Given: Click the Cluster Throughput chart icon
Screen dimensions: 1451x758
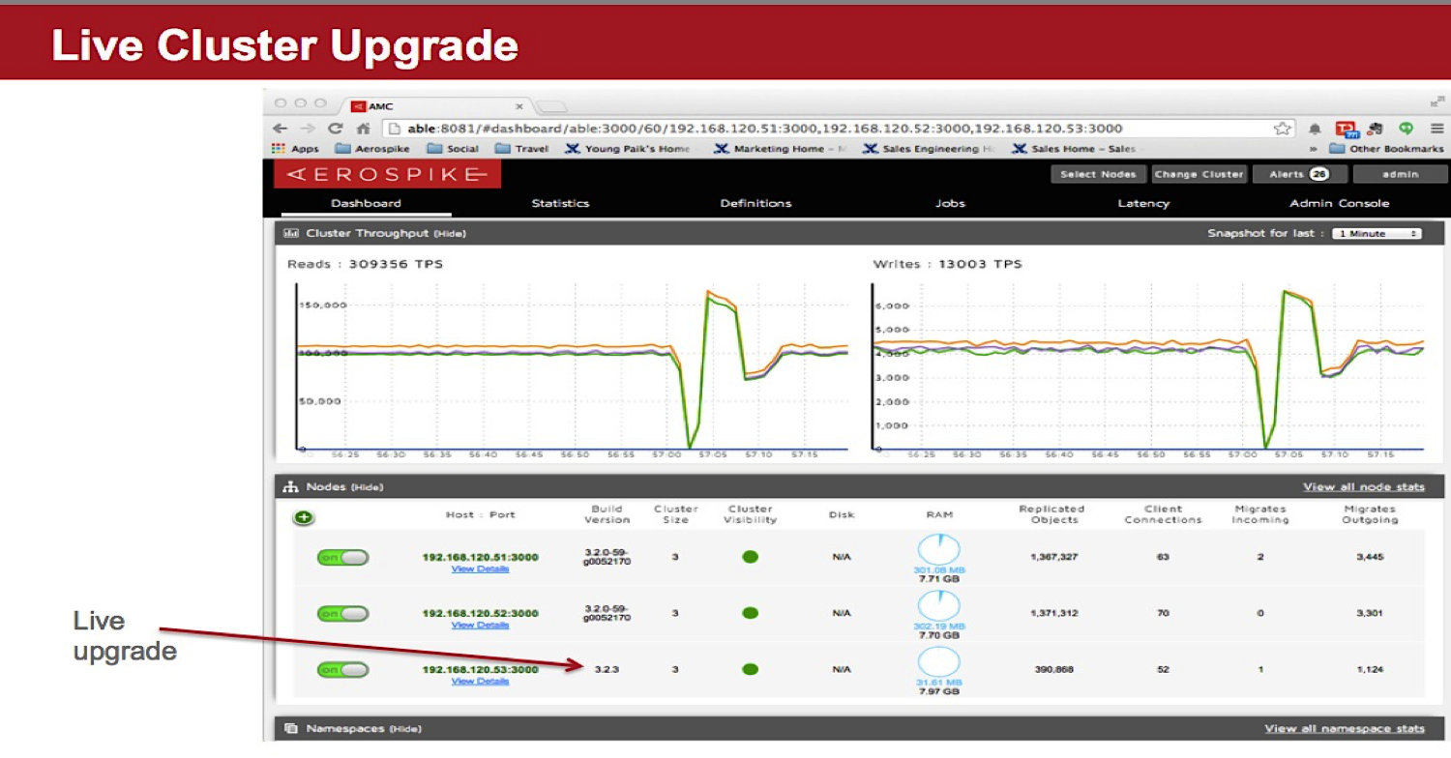Looking at the screenshot, I should click(x=290, y=233).
